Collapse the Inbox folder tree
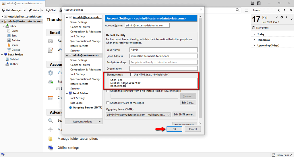 pos(4,26)
